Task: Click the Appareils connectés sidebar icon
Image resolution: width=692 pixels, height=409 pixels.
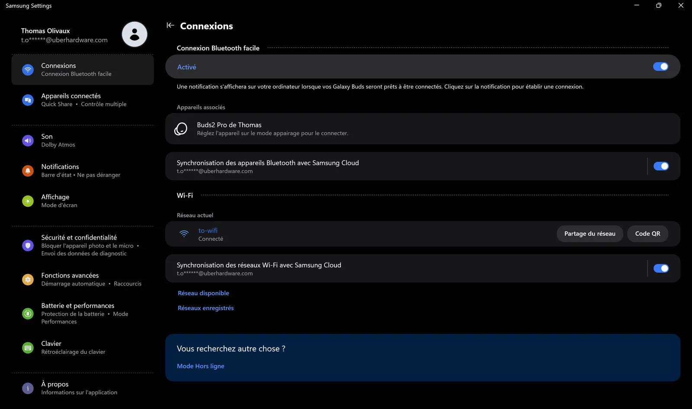Action: click(x=28, y=100)
